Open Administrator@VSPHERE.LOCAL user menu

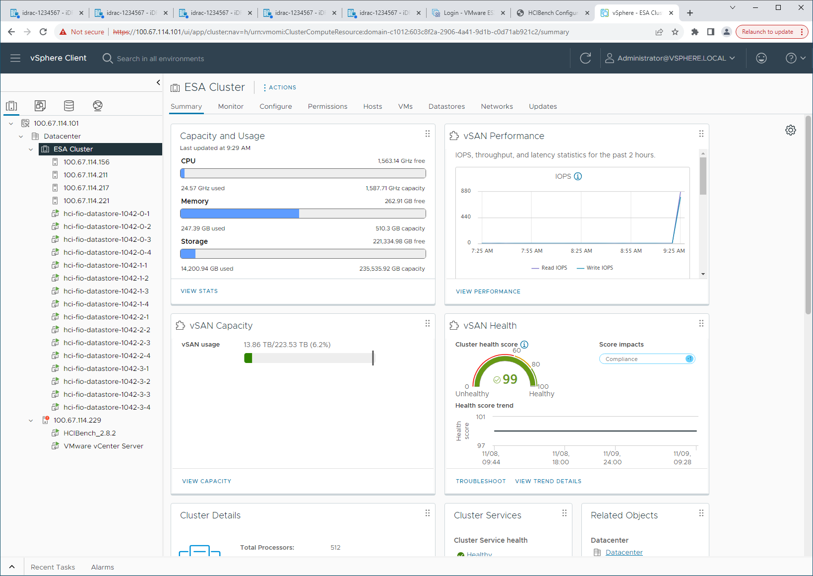click(x=670, y=58)
